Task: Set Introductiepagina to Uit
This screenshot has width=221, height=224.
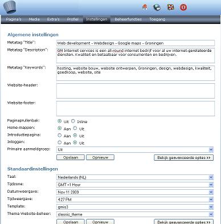Action: click(75, 135)
